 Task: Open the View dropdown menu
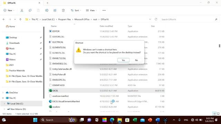(91, 10)
